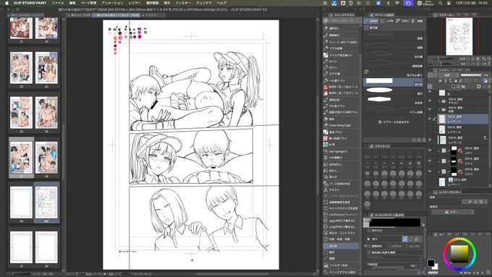
Task: Toggle 角の丸さ corner roundness checkbox
Action: tap(369, 231)
